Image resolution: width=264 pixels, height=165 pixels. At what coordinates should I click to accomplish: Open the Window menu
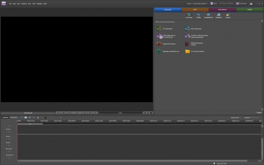tap(39, 4)
